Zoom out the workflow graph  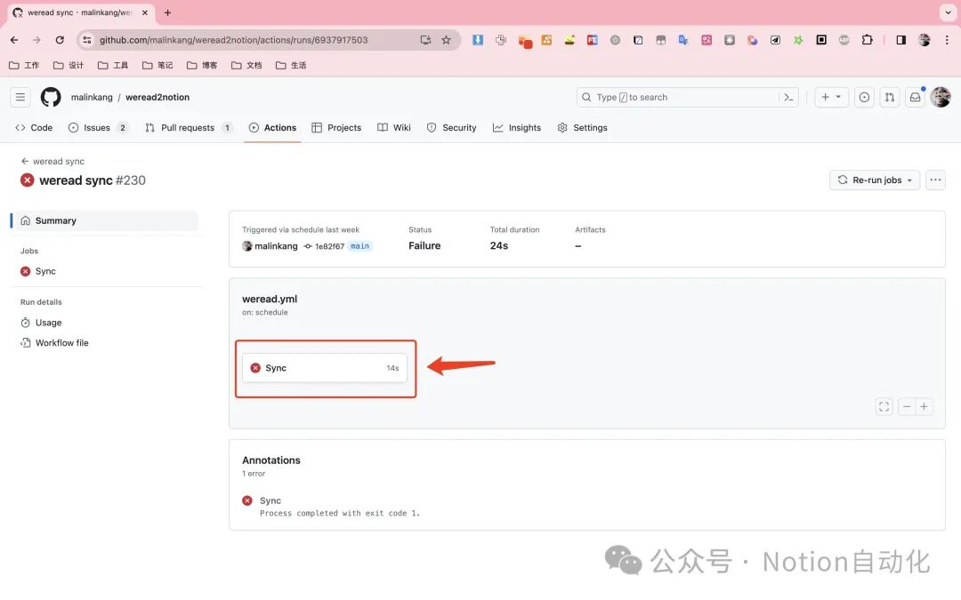[907, 406]
